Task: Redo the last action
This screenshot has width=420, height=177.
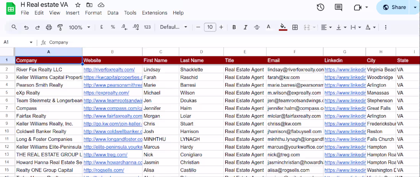Action: point(37,27)
